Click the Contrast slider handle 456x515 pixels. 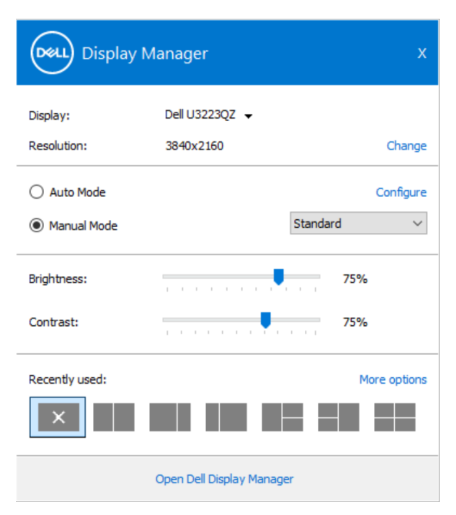click(265, 320)
